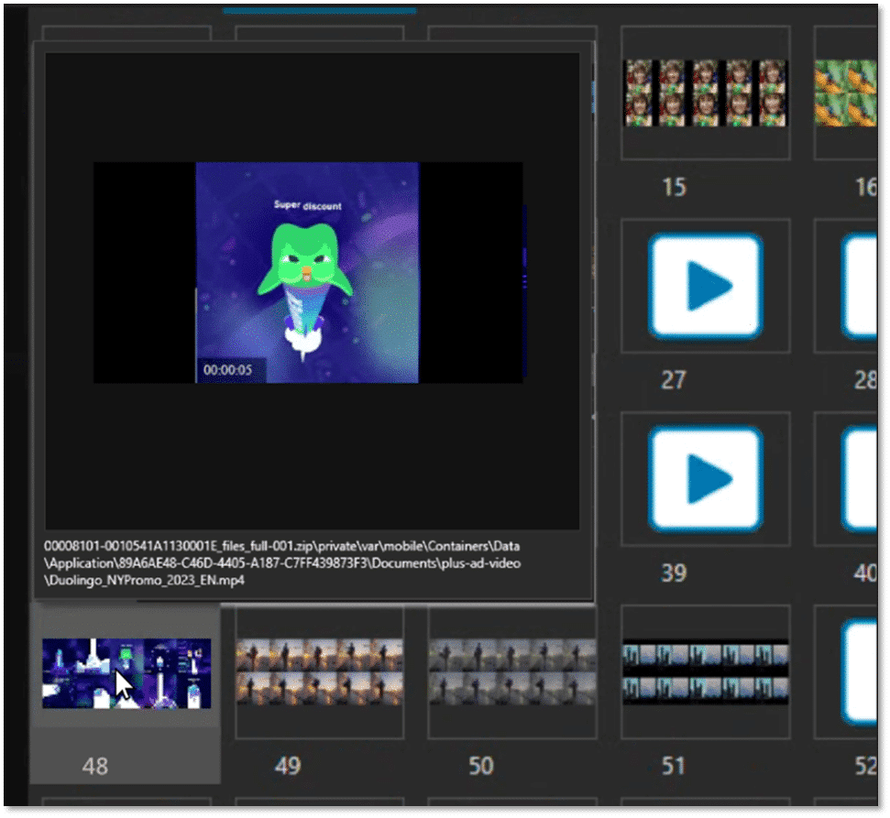This screenshot has width=890, height=818.
Task: Click play icon of item 27
Action: click(x=706, y=286)
